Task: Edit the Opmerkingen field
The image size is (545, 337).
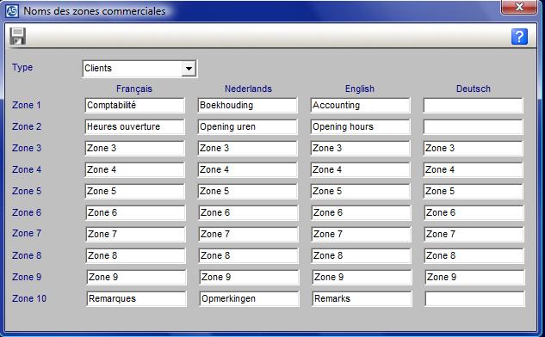Action: [249, 299]
